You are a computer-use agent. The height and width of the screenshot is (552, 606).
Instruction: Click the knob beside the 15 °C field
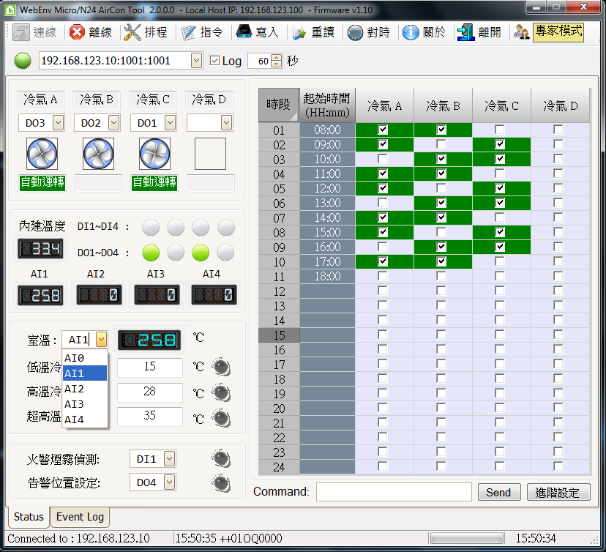(222, 367)
